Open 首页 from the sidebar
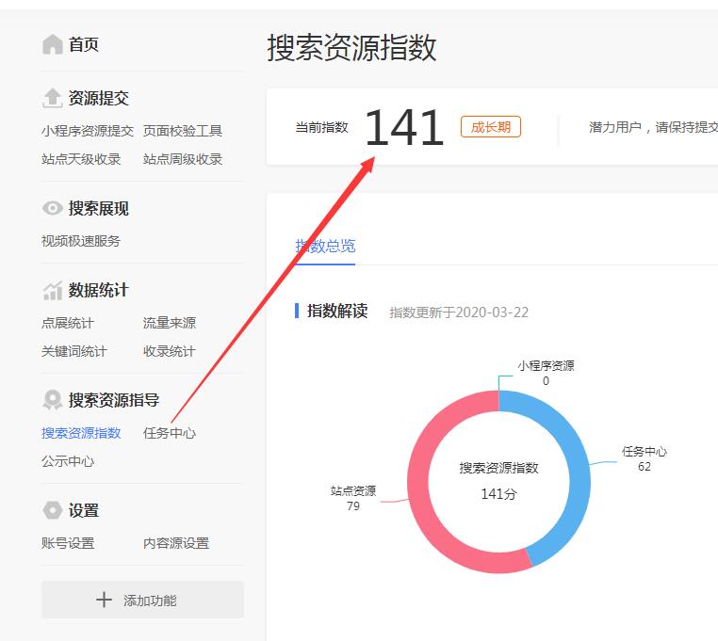This screenshot has height=641, width=718. pos(84,44)
